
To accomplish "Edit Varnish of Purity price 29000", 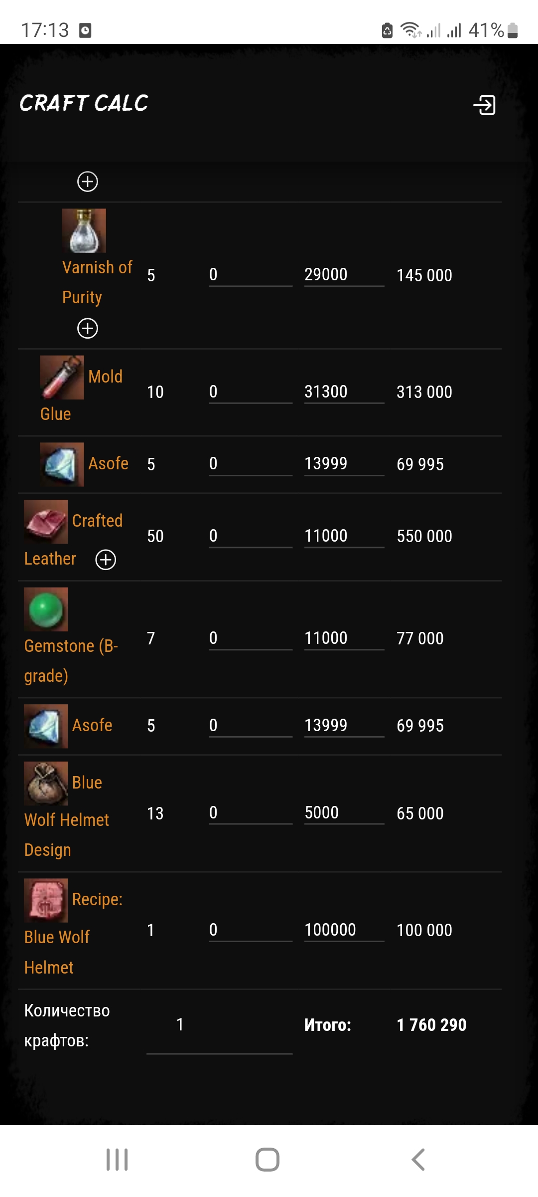I will click(x=344, y=275).
